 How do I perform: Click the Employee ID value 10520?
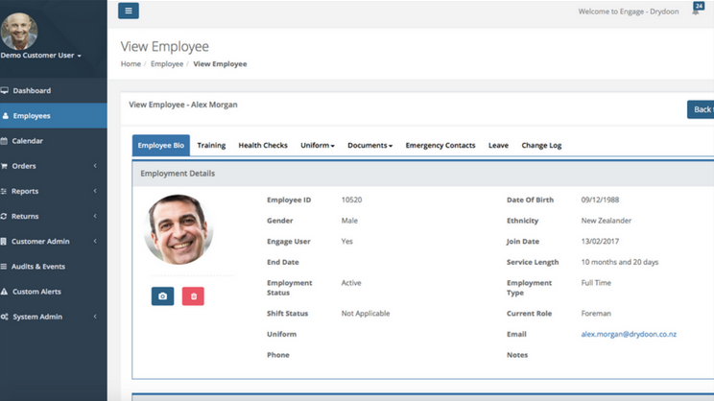pos(351,200)
